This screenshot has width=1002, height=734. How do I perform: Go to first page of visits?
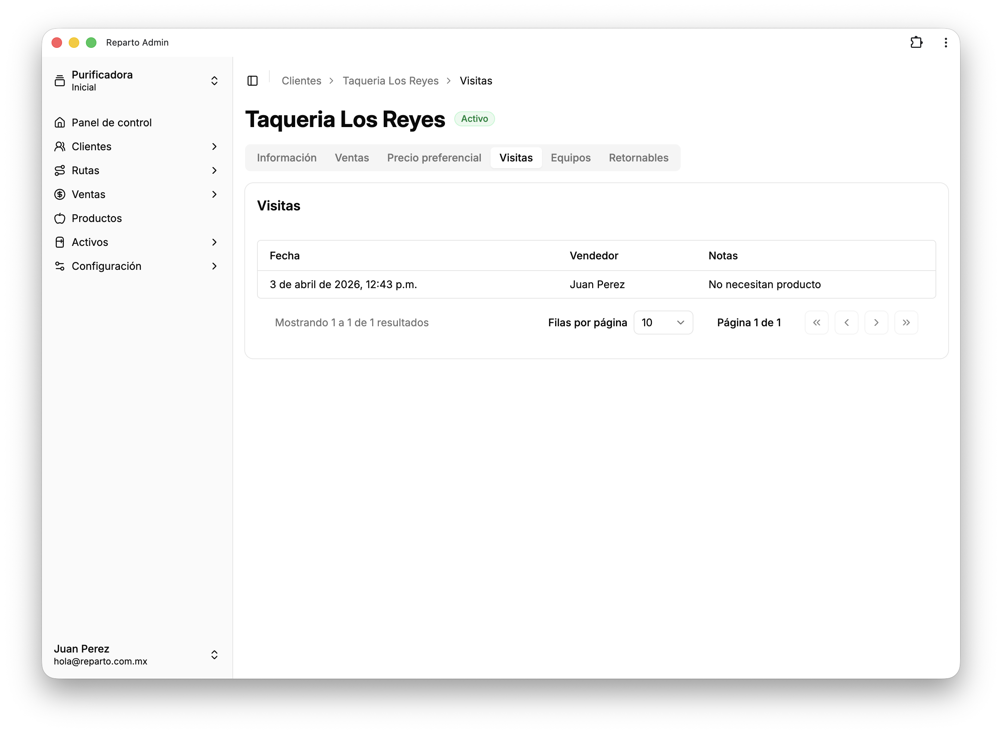click(816, 323)
